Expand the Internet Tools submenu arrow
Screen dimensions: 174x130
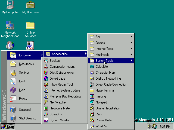[132, 48]
